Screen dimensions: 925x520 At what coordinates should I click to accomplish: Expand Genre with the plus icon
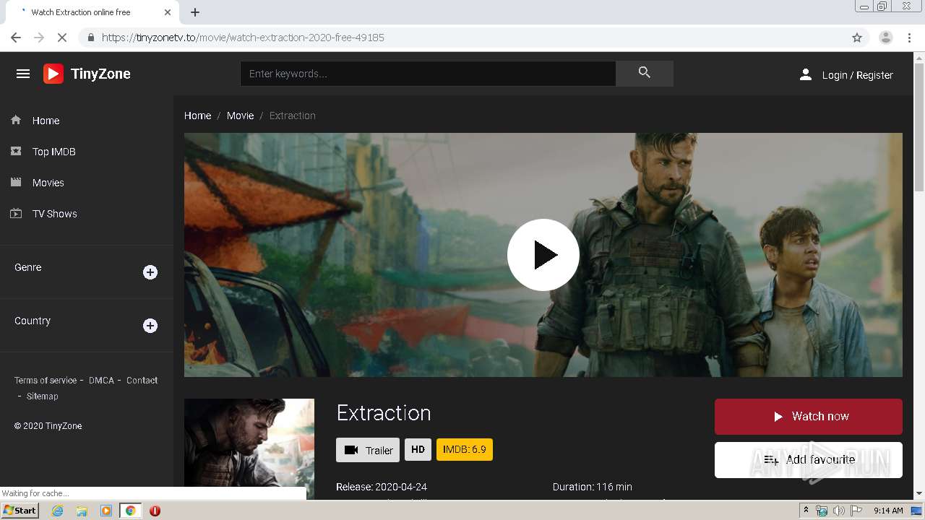coord(150,272)
